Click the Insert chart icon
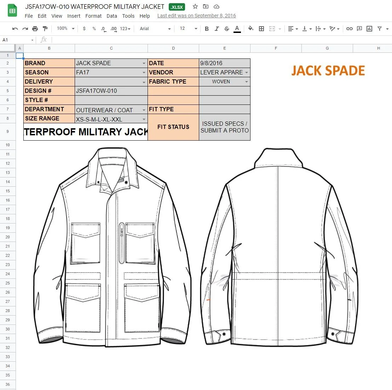The height and width of the screenshot is (390, 392). pos(369,29)
